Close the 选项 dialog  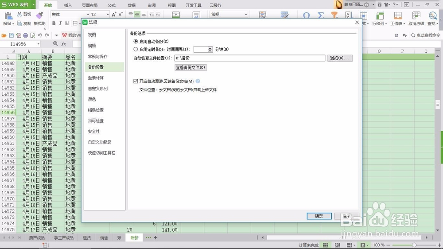tap(357, 22)
